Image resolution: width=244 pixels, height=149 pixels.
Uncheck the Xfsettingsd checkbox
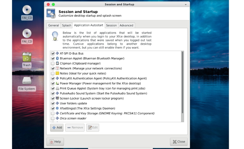pyautogui.click(x=53, y=108)
